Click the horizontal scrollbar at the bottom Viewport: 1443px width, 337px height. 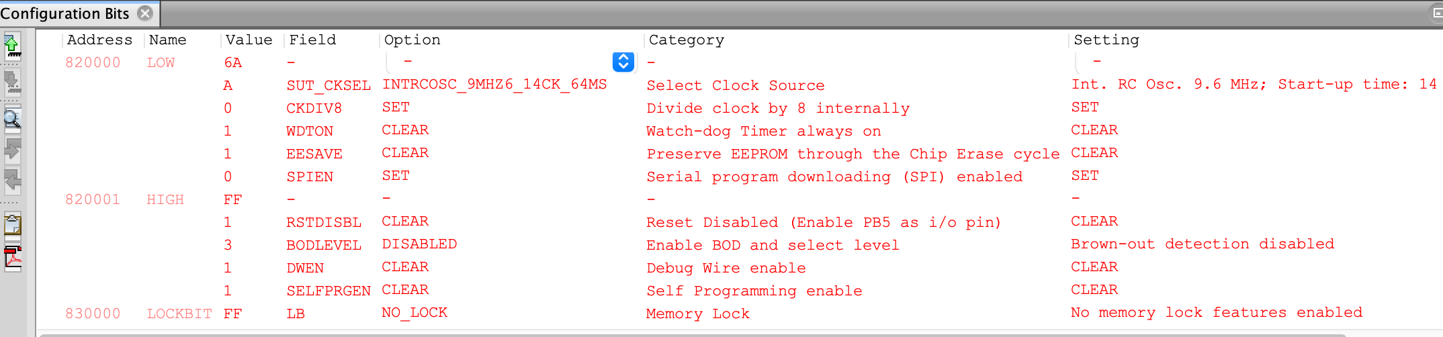click(692, 334)
